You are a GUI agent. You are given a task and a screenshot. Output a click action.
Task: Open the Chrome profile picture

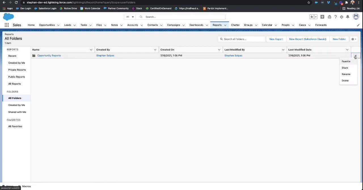[x=353, y=3]
